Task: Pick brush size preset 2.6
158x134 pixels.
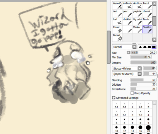Action: tap(124, 113)
